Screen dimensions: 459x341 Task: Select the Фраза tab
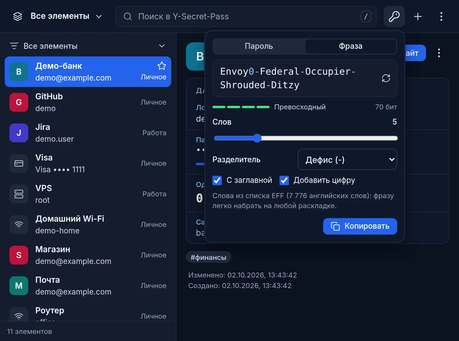350,46
